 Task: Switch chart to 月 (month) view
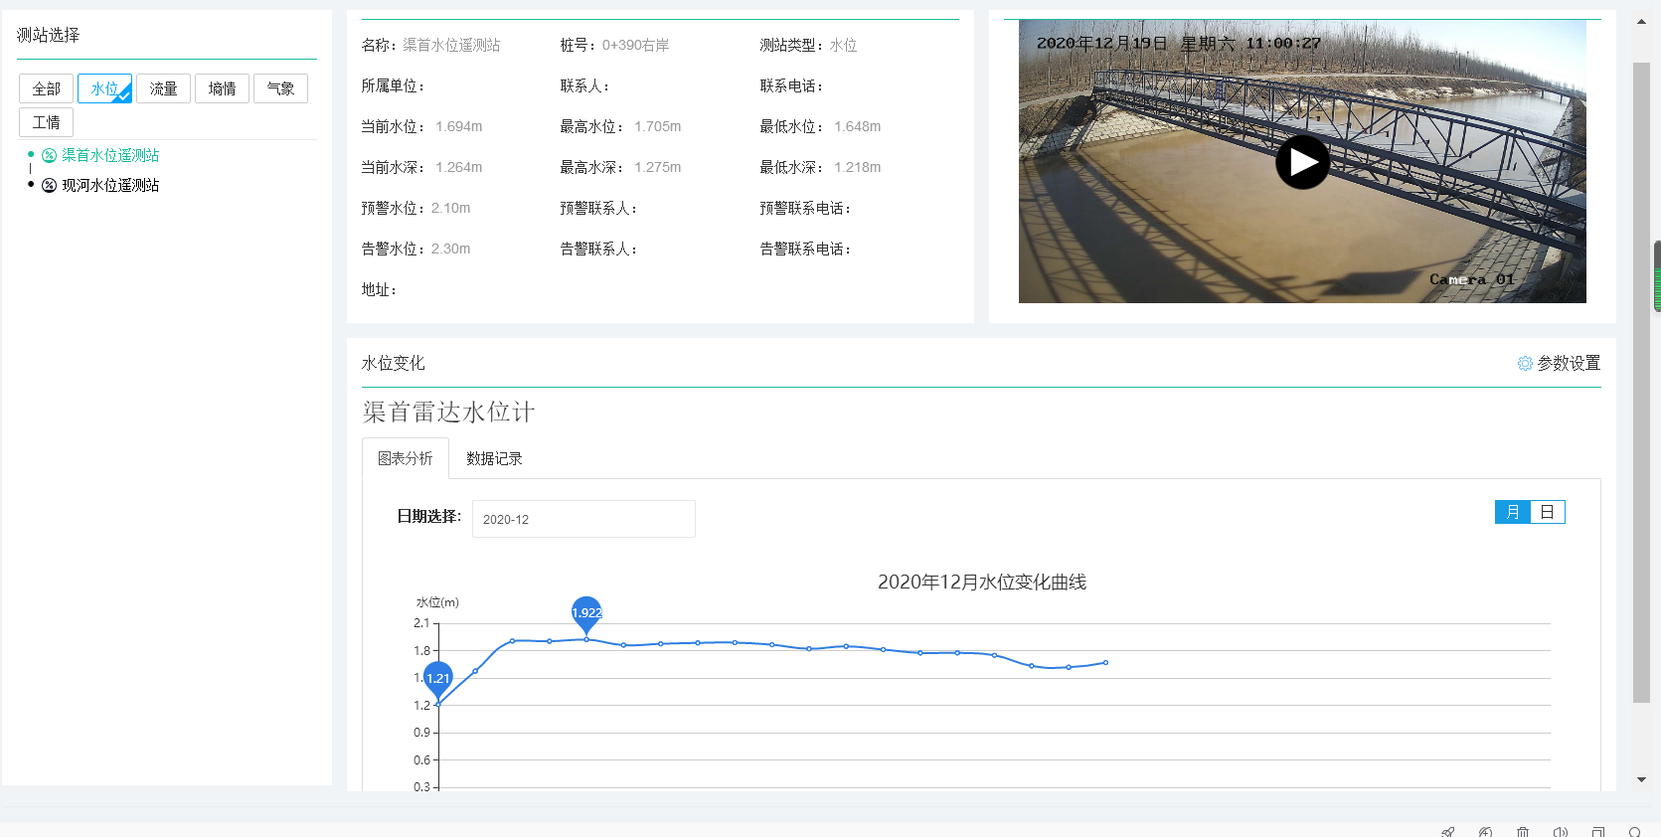coord(1512,512)
